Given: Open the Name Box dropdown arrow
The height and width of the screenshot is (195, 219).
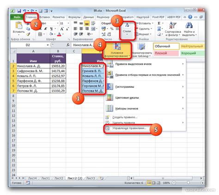Looking at the screenshot, I should tap(48, 45).
